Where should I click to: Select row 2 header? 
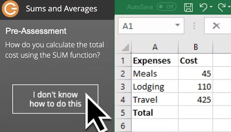(x=123, y=74)
